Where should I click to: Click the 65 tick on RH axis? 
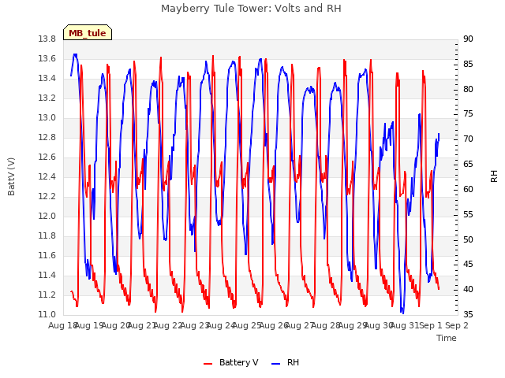pos(468,164)
